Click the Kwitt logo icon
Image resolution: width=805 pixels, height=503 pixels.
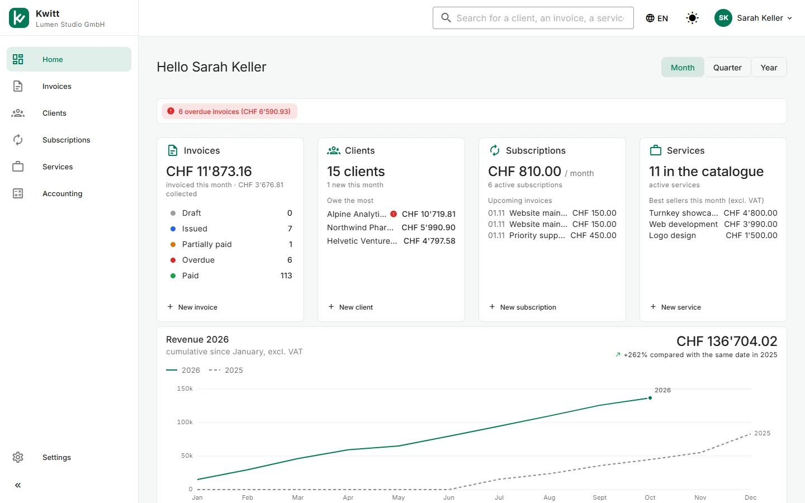tap(19, 18)
